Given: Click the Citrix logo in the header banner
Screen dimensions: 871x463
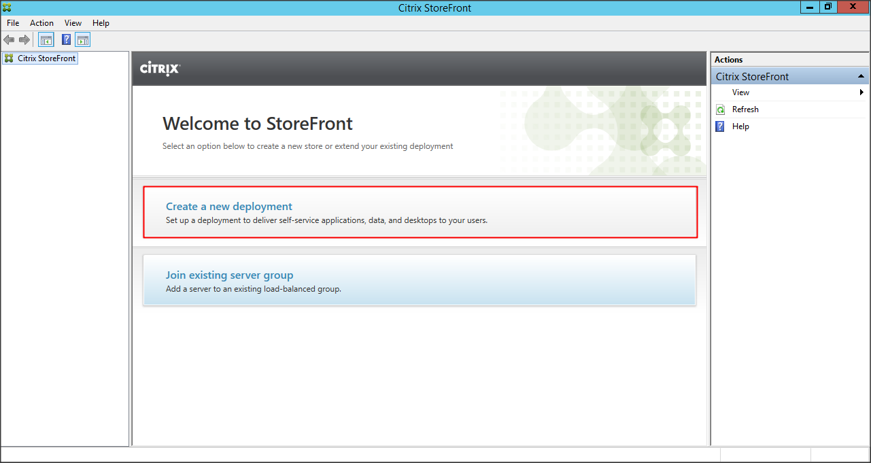Looking at the screenshot, I should click(160, 69).
